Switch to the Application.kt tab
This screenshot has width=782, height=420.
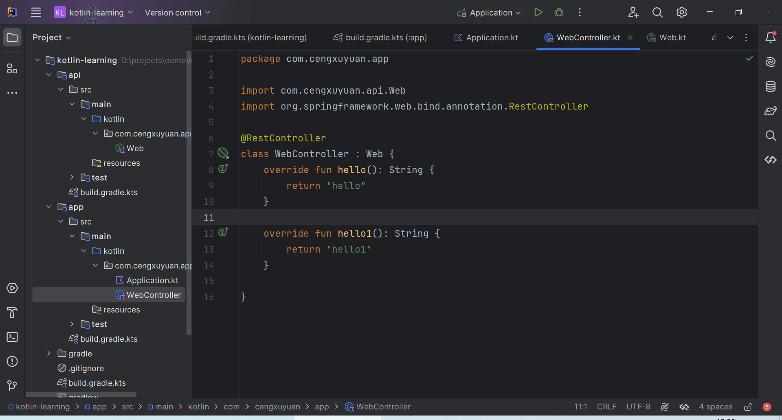click(x=485, y=37)
